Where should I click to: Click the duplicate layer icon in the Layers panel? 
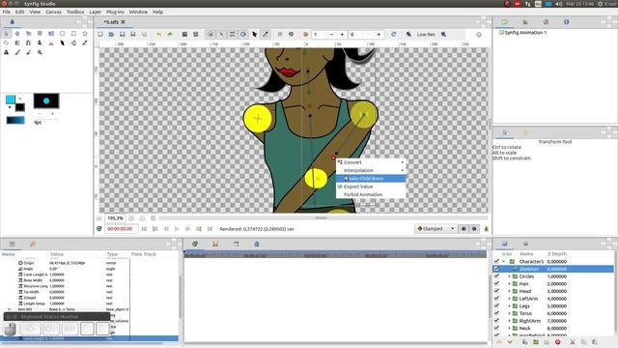point(524,342)
